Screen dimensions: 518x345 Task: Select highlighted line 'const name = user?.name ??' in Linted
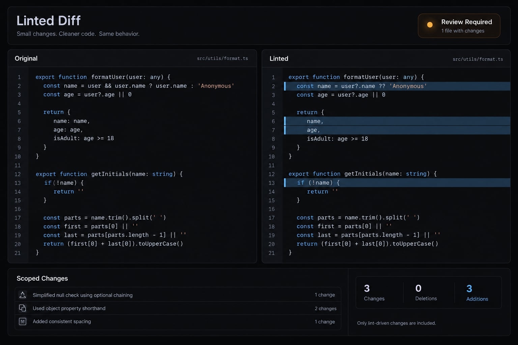[397, 86]
